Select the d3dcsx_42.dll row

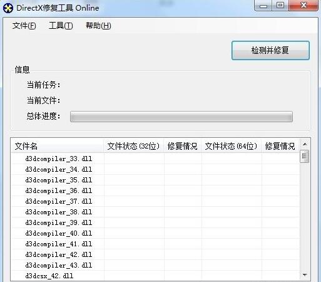point(155,276)
